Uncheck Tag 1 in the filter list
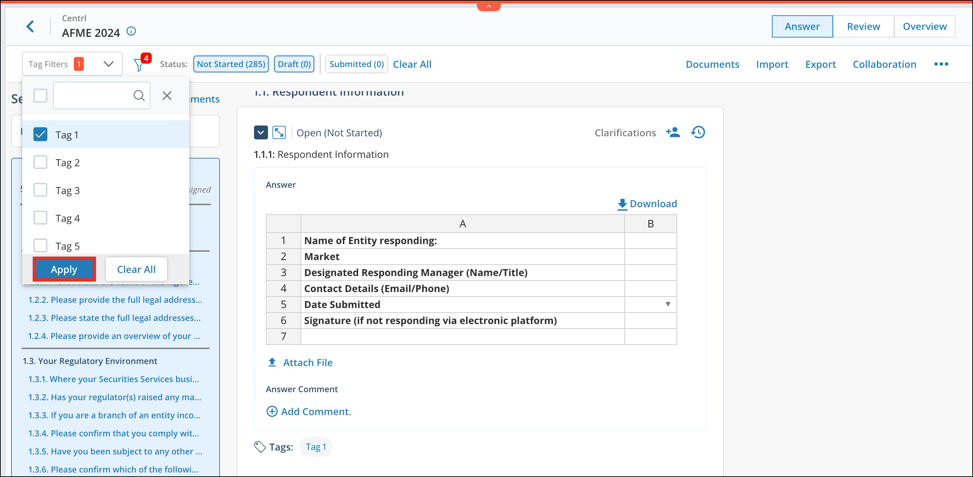The image size is (973, 477). [40, 134]
